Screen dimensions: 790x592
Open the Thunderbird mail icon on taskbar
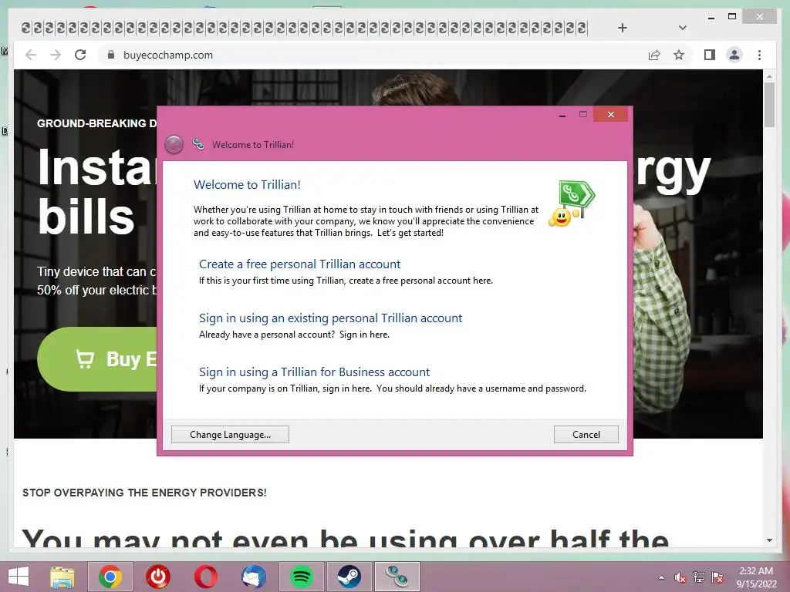[254, 577]
